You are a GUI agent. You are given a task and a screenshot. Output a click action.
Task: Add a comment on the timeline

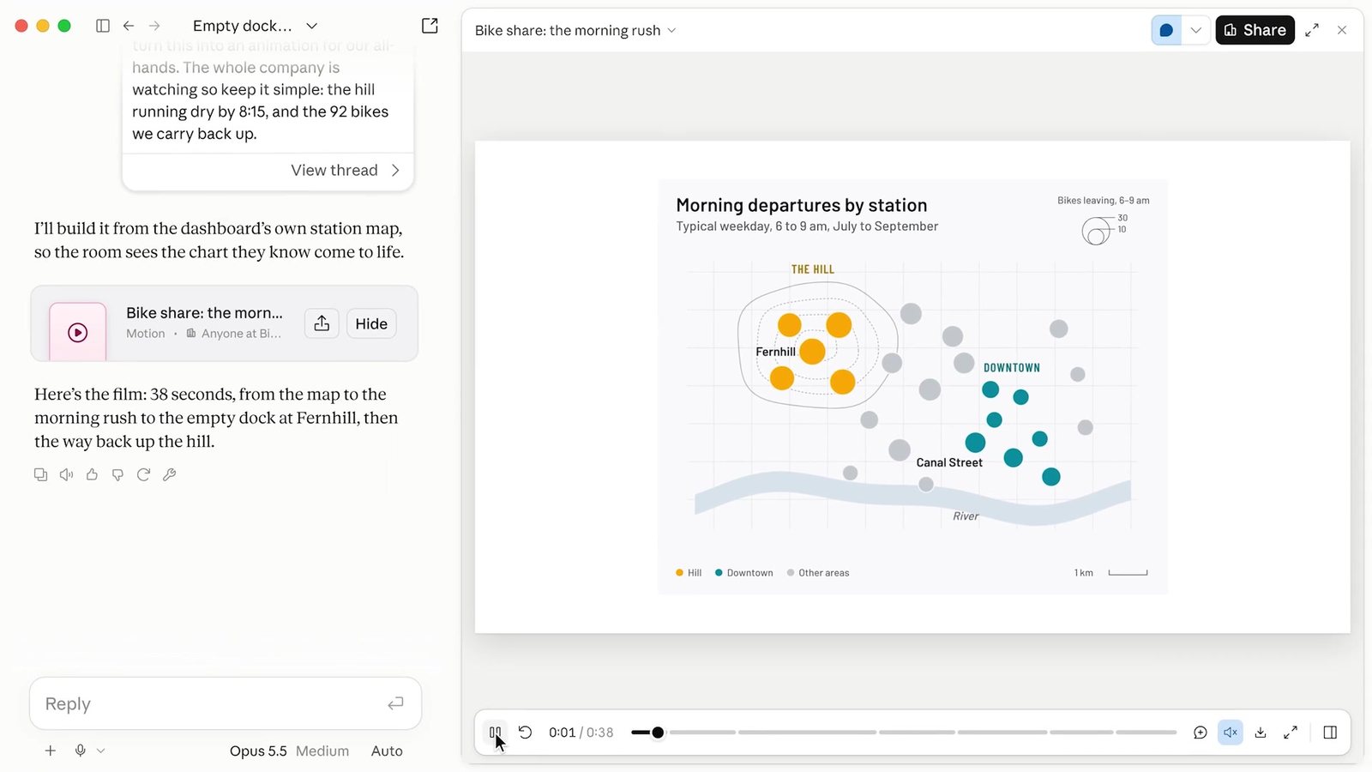click(1200, 733)
